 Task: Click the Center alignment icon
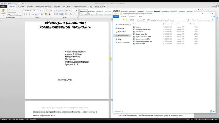(x=57, y=14)
